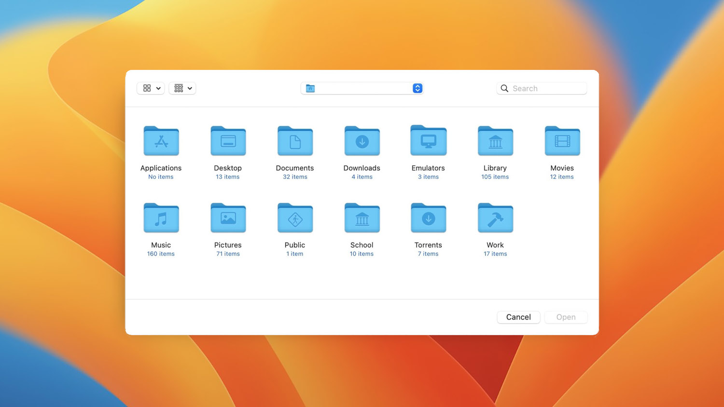The height and width of the screenshot is (407, 724).
Task: Select the Public folder icon
Action: pyautogui.click(x=295, y=218)
